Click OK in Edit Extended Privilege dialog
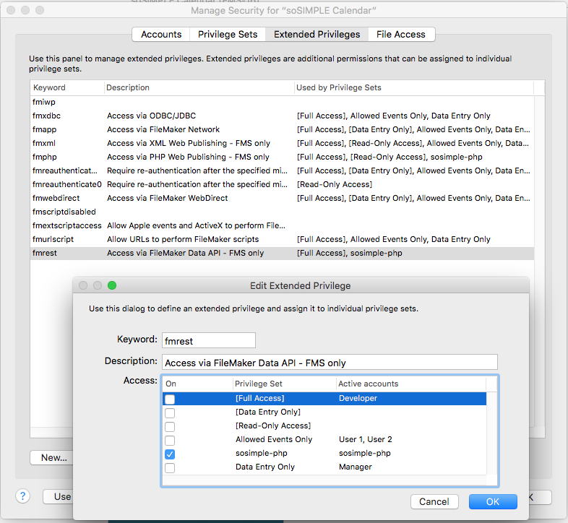This screenshot has height=523, width=568. coord(493,501)
